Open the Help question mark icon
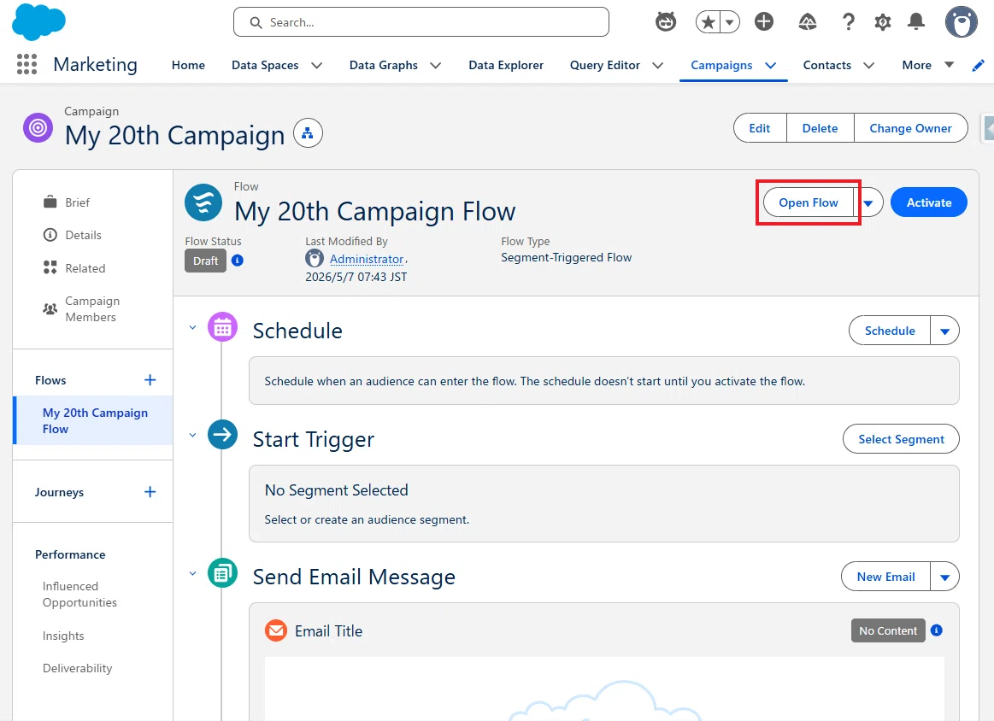Image resolution: width=994 pixels, height=721 pixels. 848,23
